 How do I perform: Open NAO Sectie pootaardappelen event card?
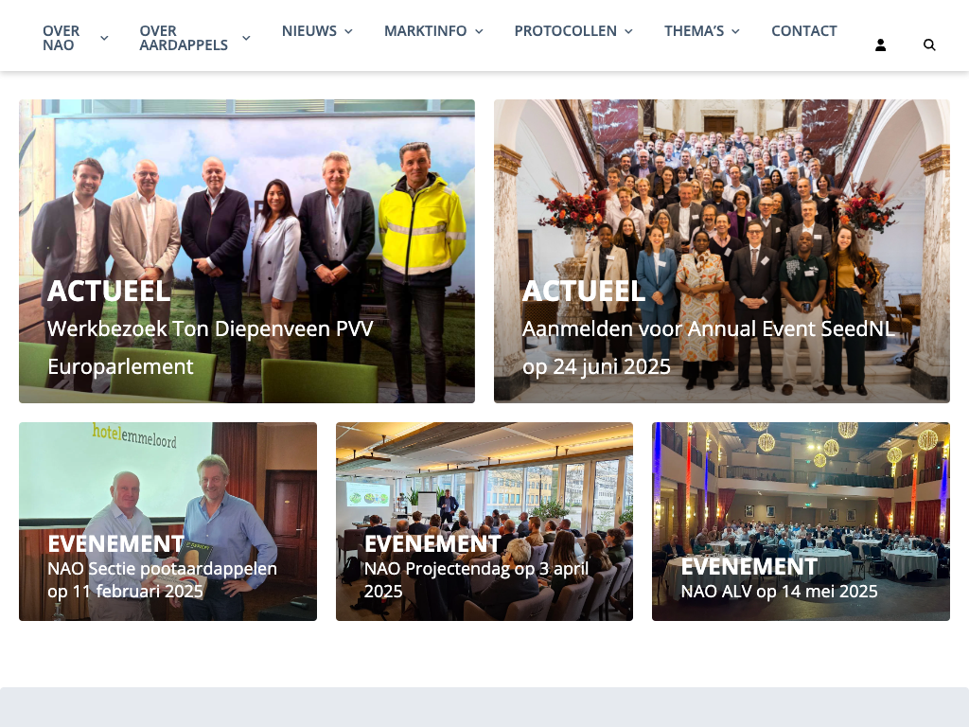(168, 522)
